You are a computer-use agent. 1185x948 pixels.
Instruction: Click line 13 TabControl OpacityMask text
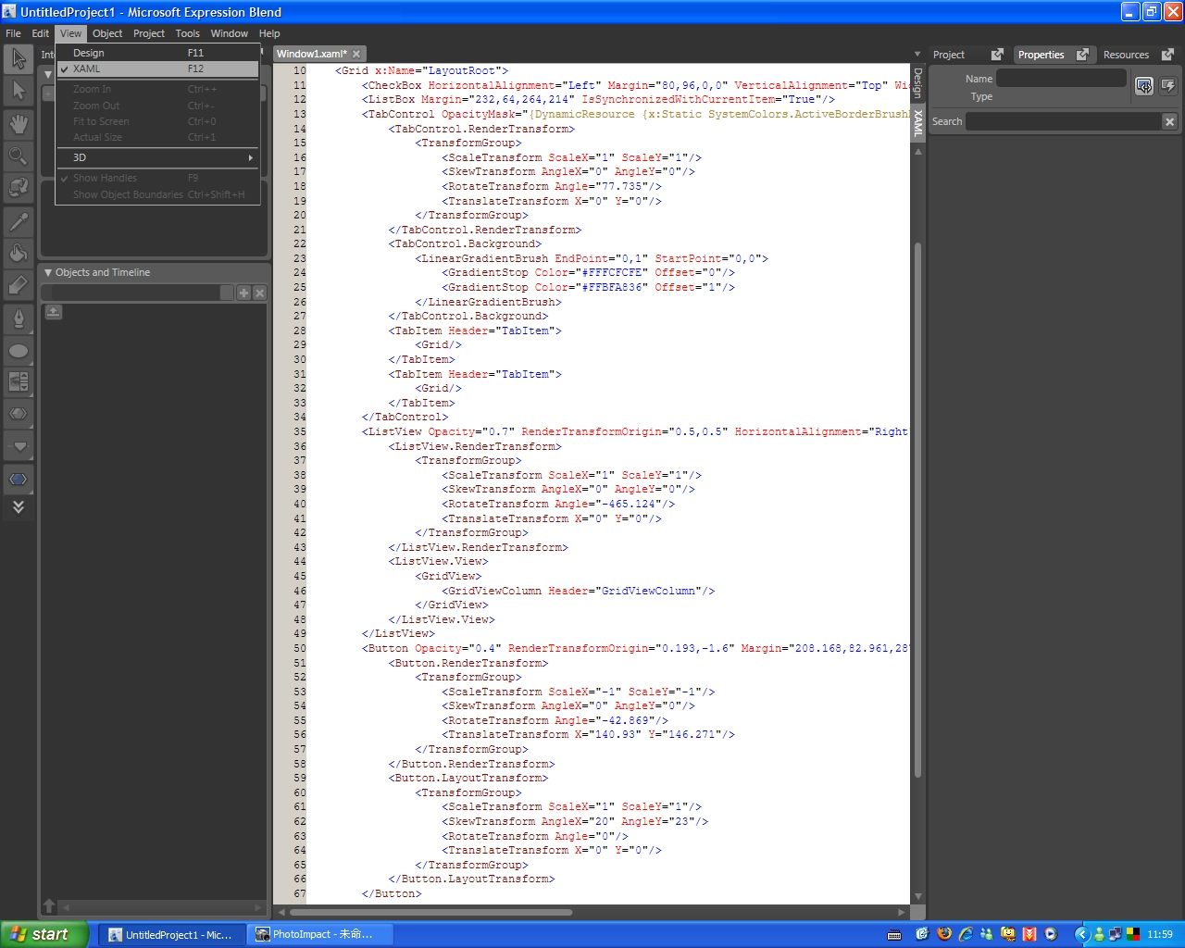(x=635, y=114)
